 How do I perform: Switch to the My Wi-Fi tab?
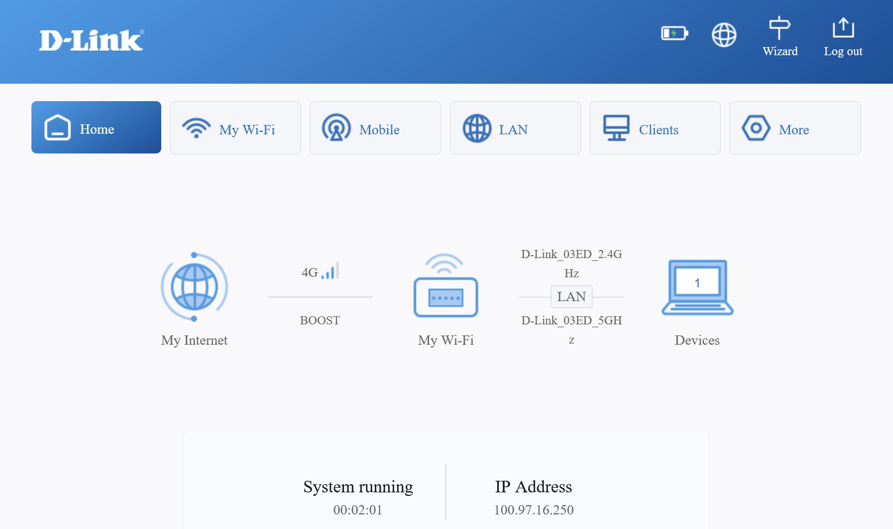[x=235, y=128]
